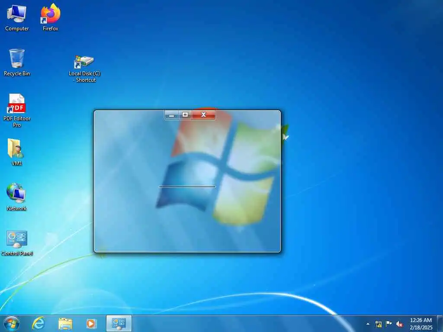Viewport: 443px width, 332px height.
Task: Open the clock showing 12:26 AM
Action: coord(421,324)
